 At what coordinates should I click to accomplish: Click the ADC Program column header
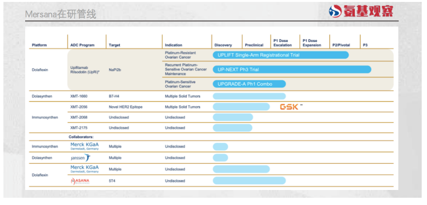tap(82, 45)
